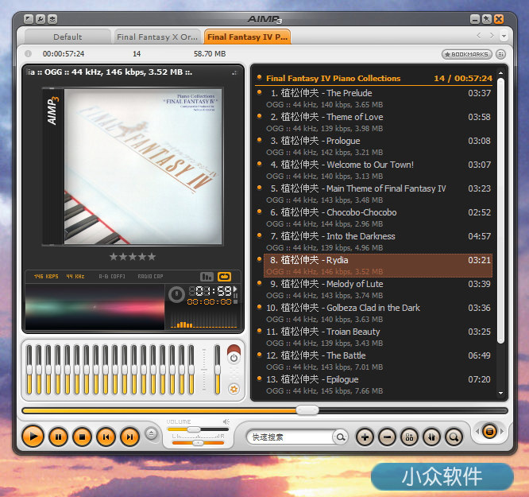The image size is (529, 497).
Task: Open equalizer settings gear icon
Action: [234, 389]
